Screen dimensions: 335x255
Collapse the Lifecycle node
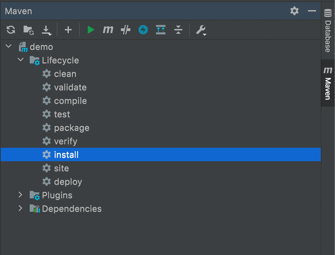click(21, 60)
